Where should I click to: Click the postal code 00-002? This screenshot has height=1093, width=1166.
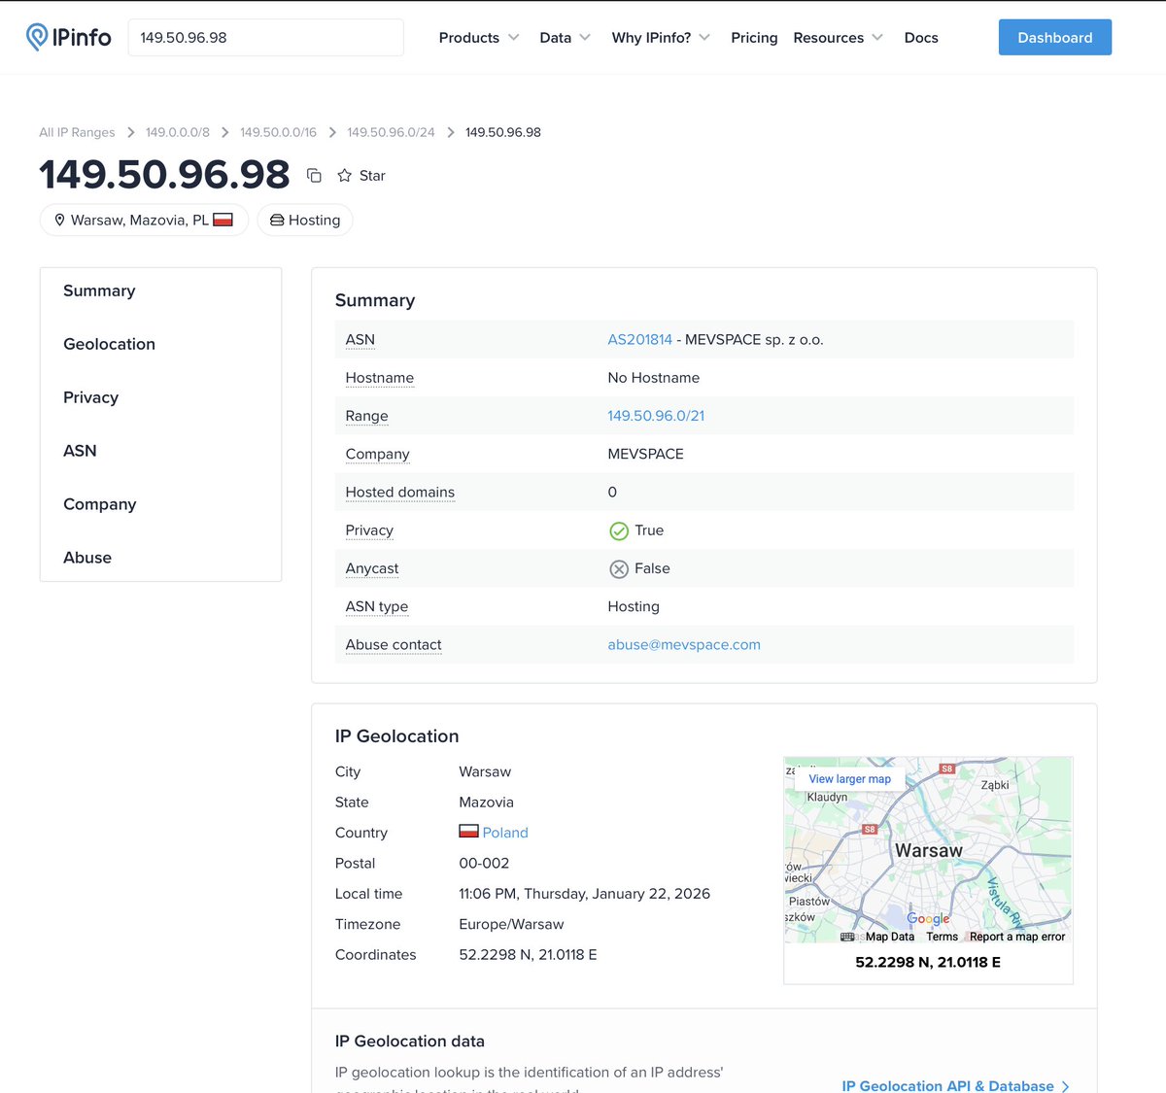[x=484, y=863]
